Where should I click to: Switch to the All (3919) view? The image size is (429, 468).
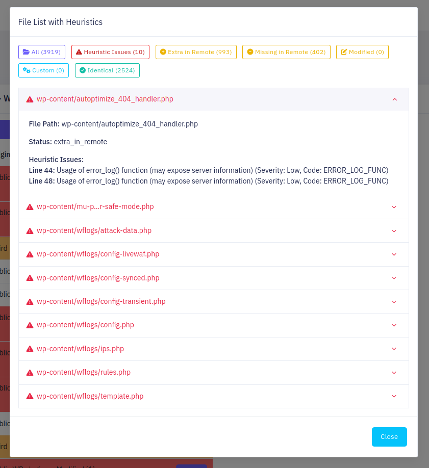coord(41,52)
